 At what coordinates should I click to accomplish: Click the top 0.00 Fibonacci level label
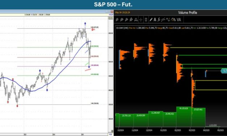coord(95,27)
